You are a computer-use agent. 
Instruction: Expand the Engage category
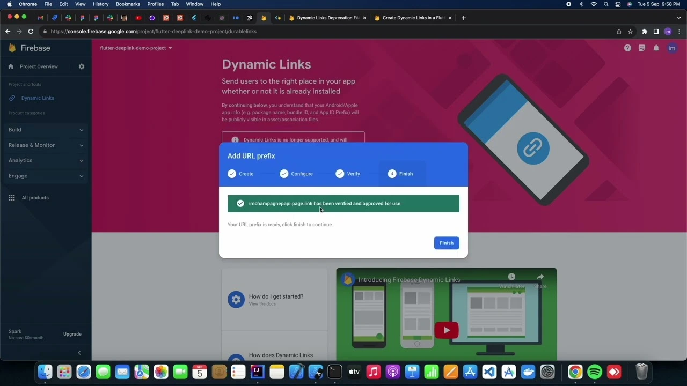coord(46,176)
